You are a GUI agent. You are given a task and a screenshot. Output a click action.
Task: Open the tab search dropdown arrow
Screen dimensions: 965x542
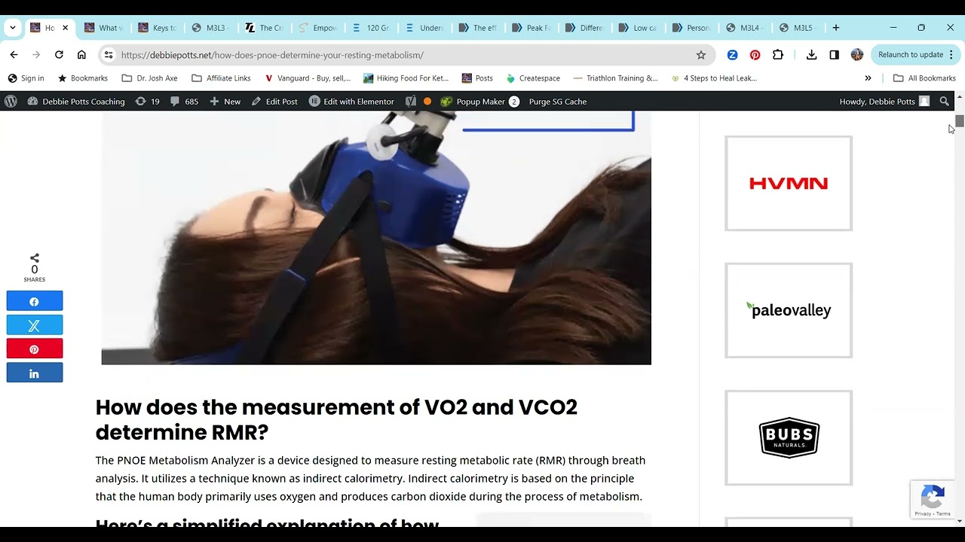pos(13,28)
